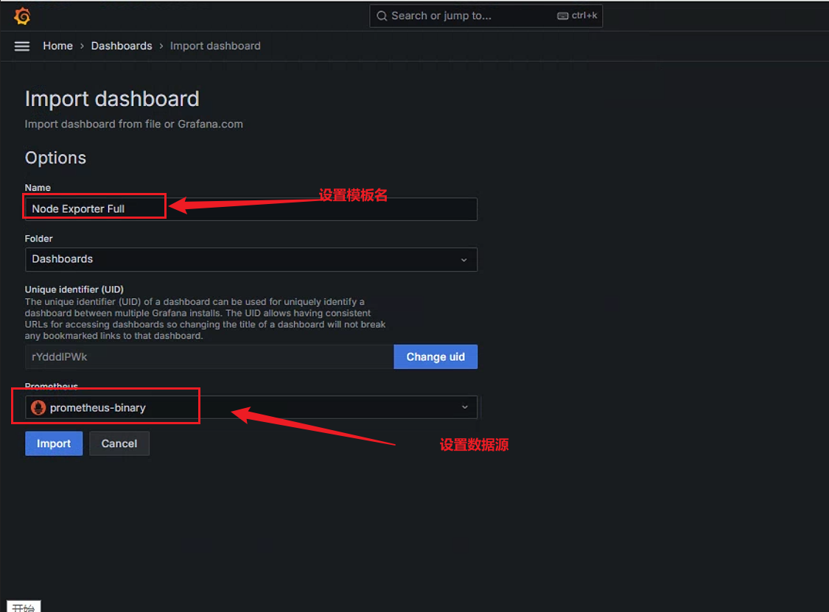Expand the Folder dropdown
Image resolution: width=829 pixels, height=612 pixels.
[x=251, y=259]
